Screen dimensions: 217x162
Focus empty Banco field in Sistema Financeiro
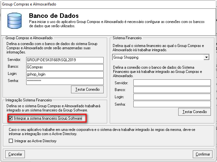172,90
